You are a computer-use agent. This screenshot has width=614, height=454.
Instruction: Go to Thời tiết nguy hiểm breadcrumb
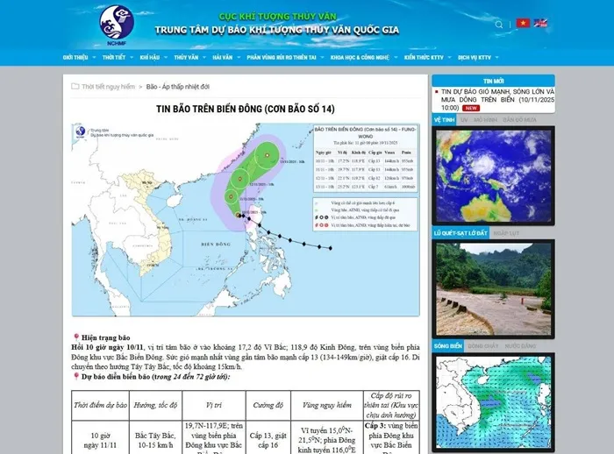click(108, 87)
